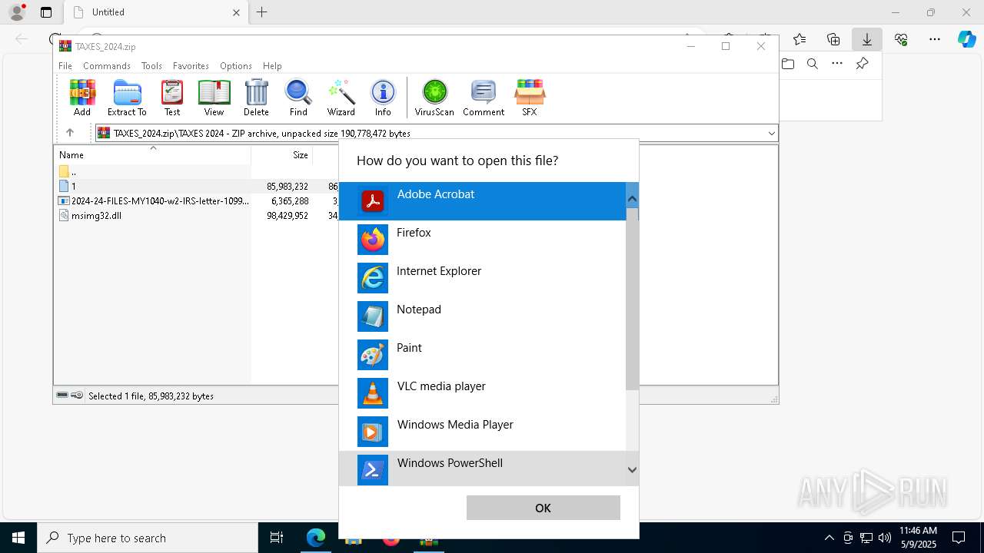Image resolution: width=984 pixels, height=553 pixels.
Task: Open the Commands menu
Action: pos(107,66)
